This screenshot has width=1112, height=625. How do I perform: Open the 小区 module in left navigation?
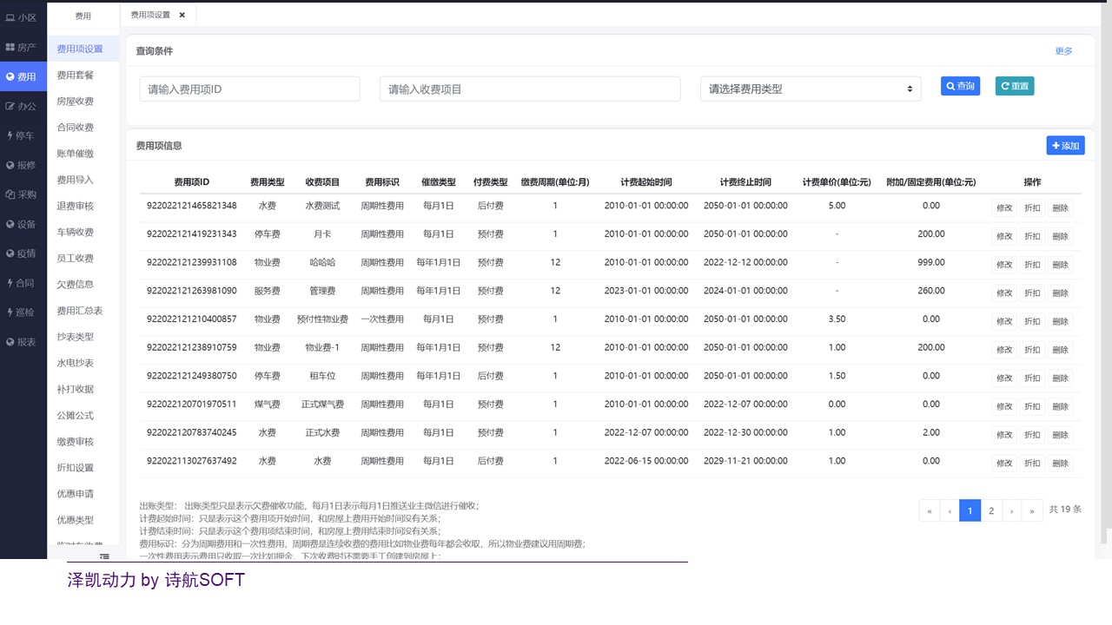[x=23, y=17]
